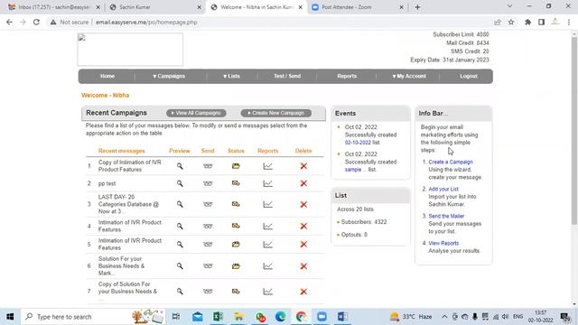Image resolution: width=578 pixels, height=325 pixels.
Task: Delete row 4 Intimation of IVR campaign
Action: [x=303, y=226]
